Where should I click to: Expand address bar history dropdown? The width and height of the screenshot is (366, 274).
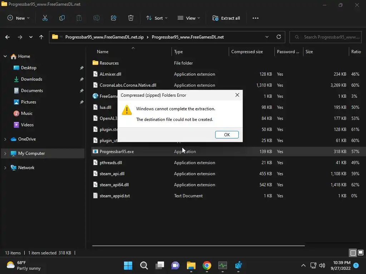[267, 37]
